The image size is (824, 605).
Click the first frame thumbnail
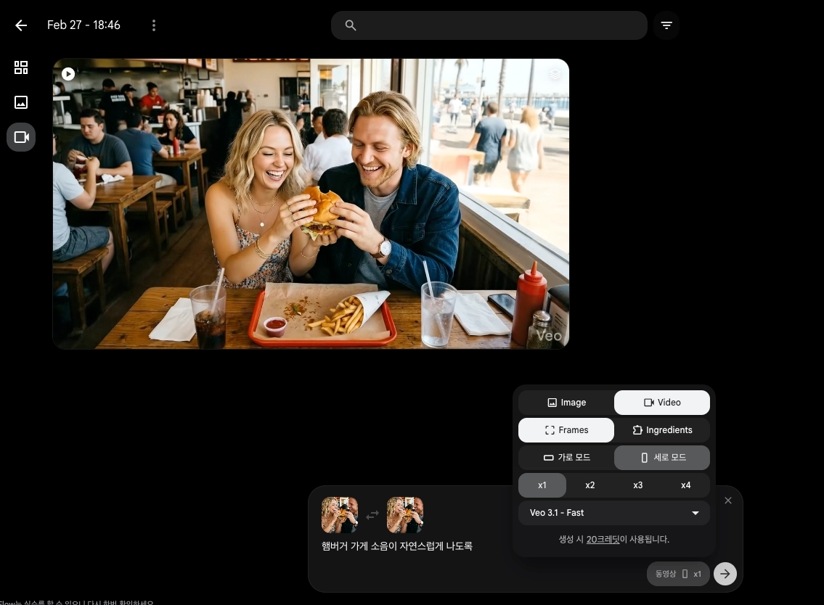click(x=340, y=515)
